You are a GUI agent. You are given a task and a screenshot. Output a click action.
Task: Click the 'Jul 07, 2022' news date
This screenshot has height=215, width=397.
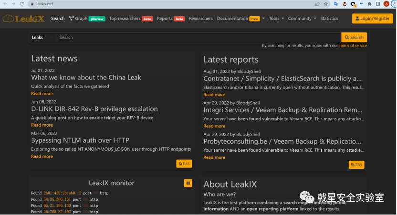point(43,70)
